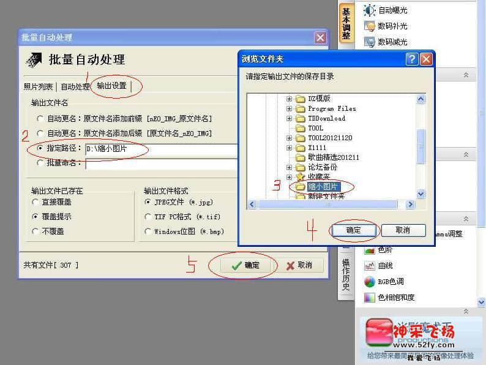Click right panel scroll down arrow
The width and height of the screenshot is (486, 365).
pyautogui.click(x=482, y=302)
